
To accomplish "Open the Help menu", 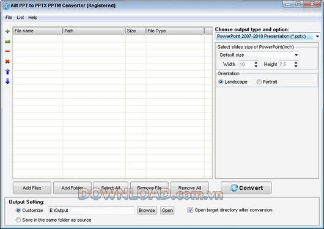I will click(x=32, y=18).
